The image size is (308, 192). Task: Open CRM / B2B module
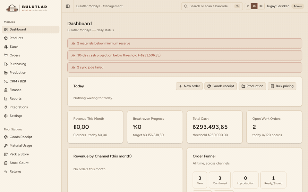pos(31,81)
